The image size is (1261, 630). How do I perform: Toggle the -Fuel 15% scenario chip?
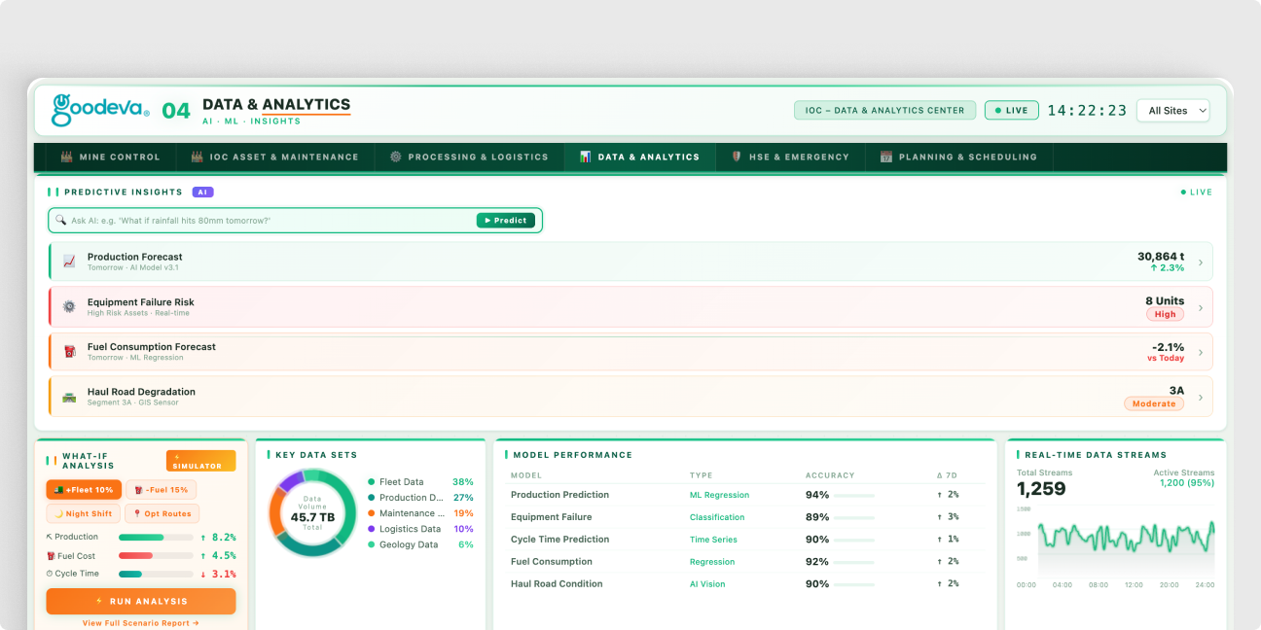[162, 490]
